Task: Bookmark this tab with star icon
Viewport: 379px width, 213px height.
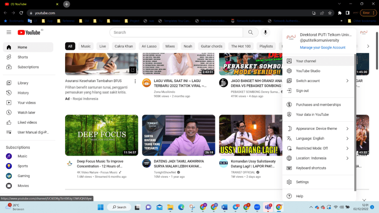Action: pyautogui.click(x=330, y=13)
